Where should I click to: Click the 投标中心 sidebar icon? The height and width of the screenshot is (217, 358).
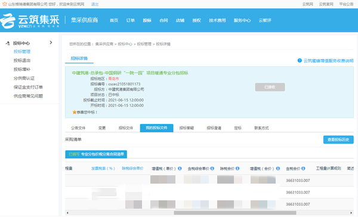coord(8,43)
